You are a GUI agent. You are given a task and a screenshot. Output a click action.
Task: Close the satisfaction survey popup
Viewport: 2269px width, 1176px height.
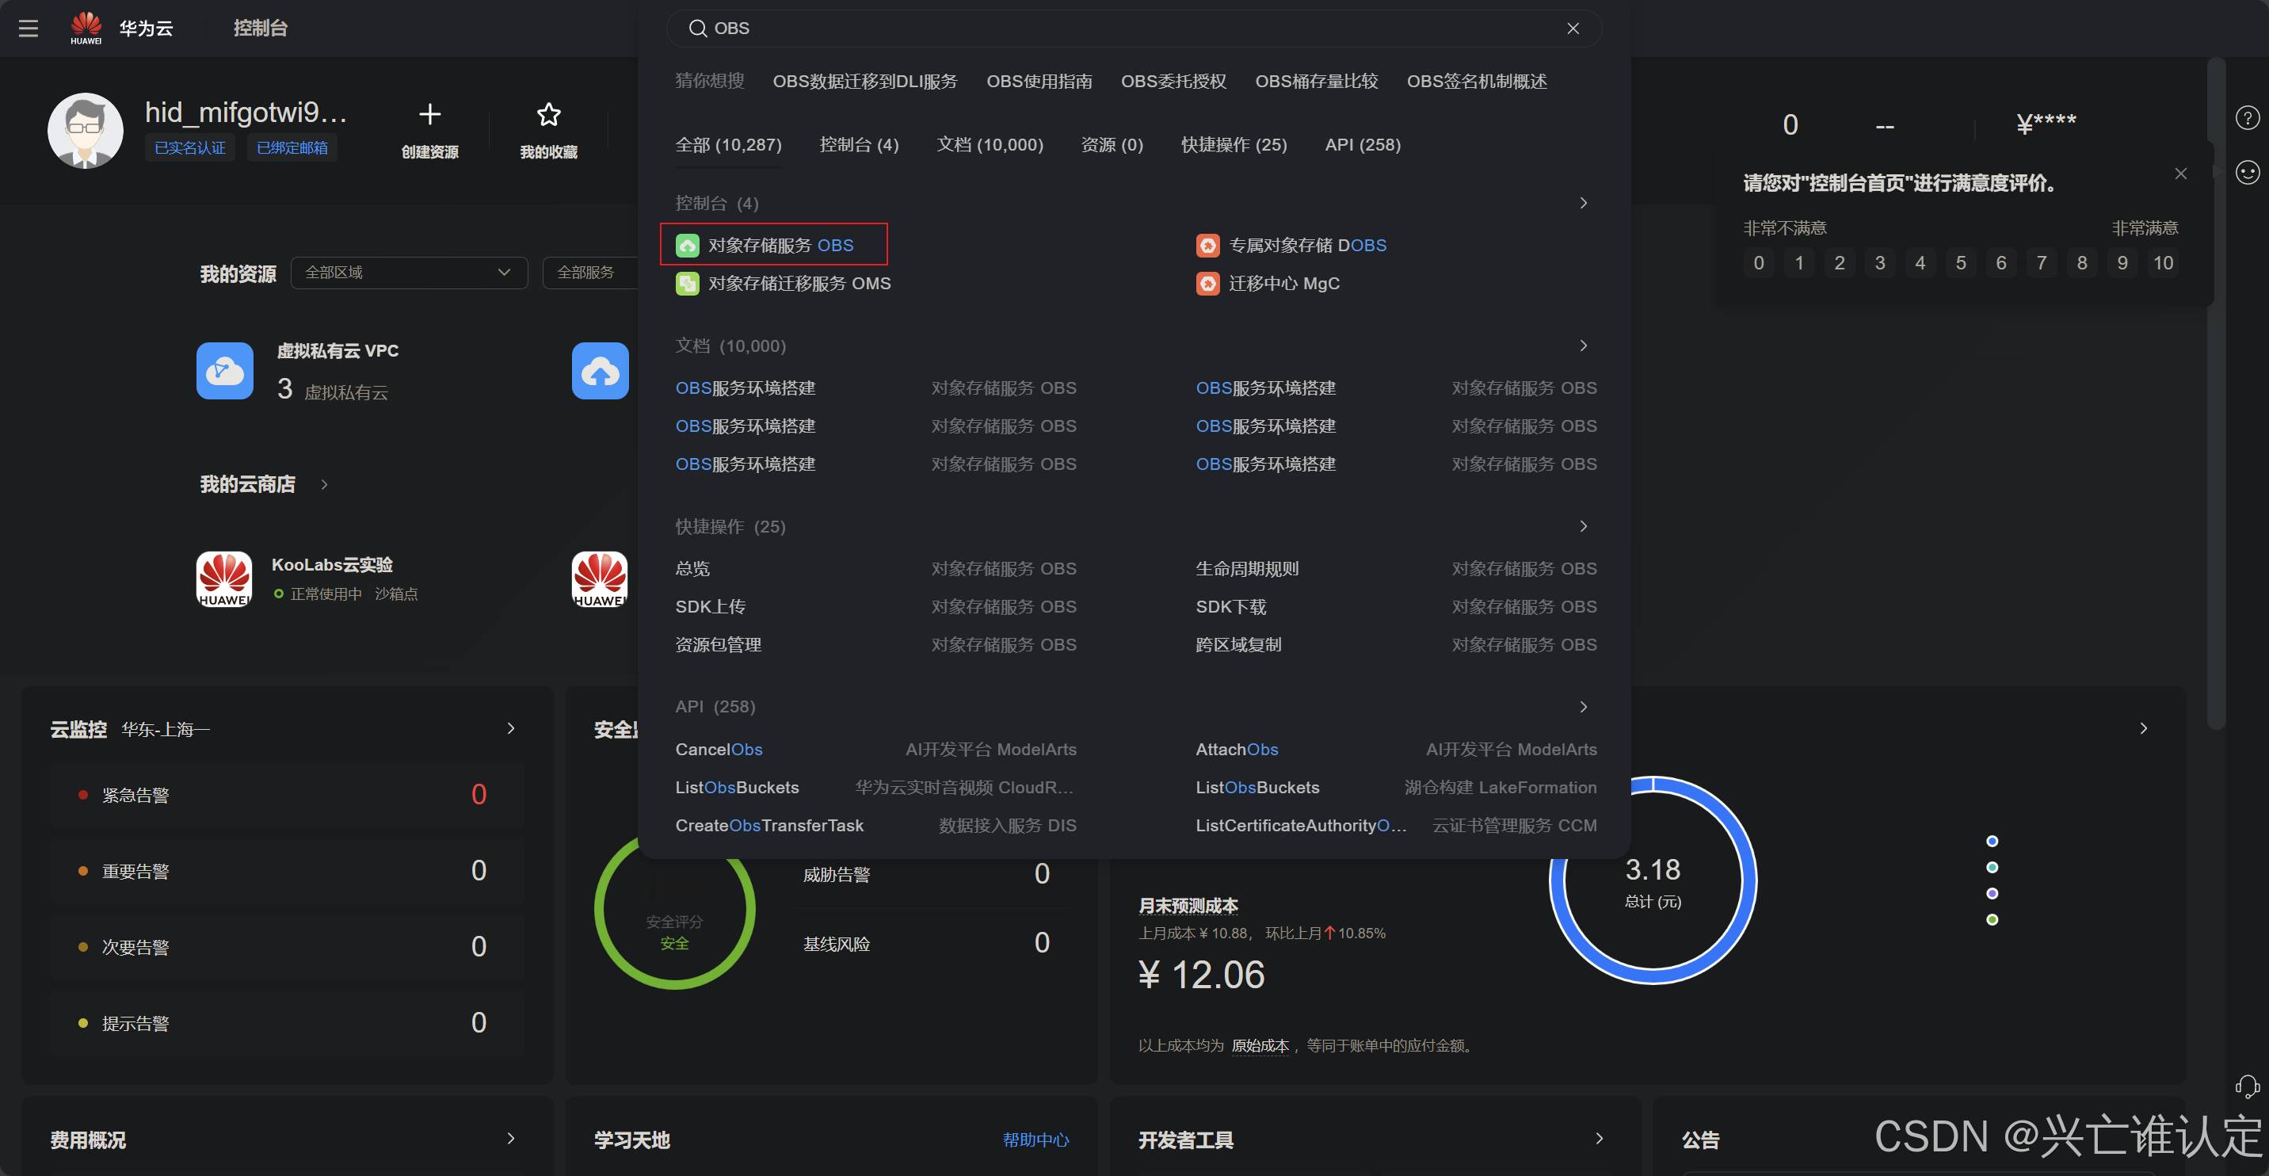2181,174
